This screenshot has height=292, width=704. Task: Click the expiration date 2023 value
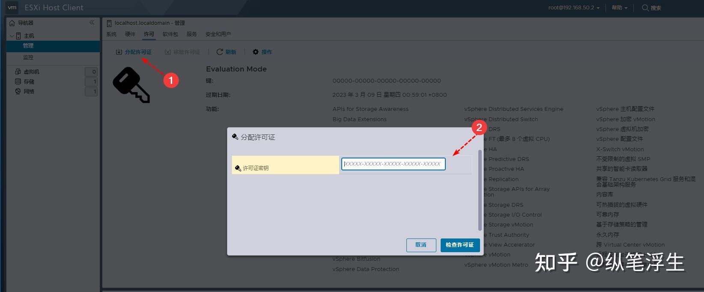tap(390, 95)
